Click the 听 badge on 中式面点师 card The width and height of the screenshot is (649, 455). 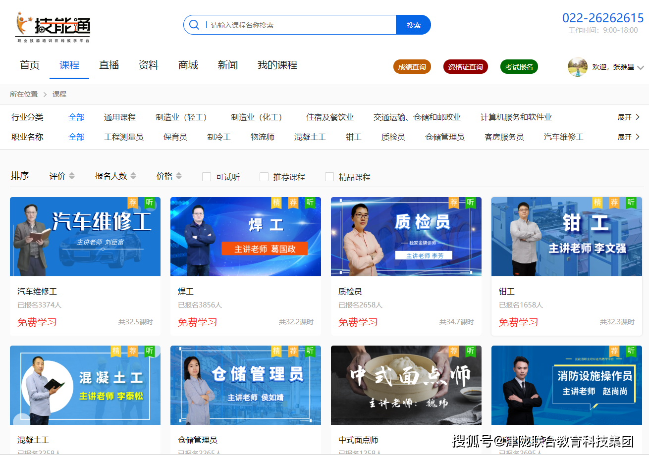click(x=471, y=351)
